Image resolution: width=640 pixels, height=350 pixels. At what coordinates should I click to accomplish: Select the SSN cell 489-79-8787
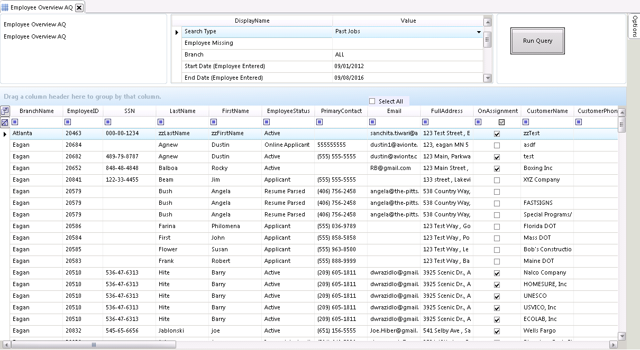coord(130,157)
